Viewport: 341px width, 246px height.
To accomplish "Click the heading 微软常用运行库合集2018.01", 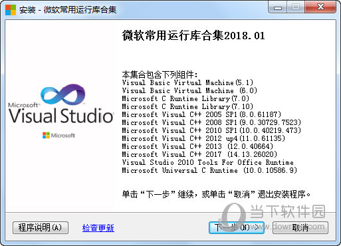I will [193, 36].
